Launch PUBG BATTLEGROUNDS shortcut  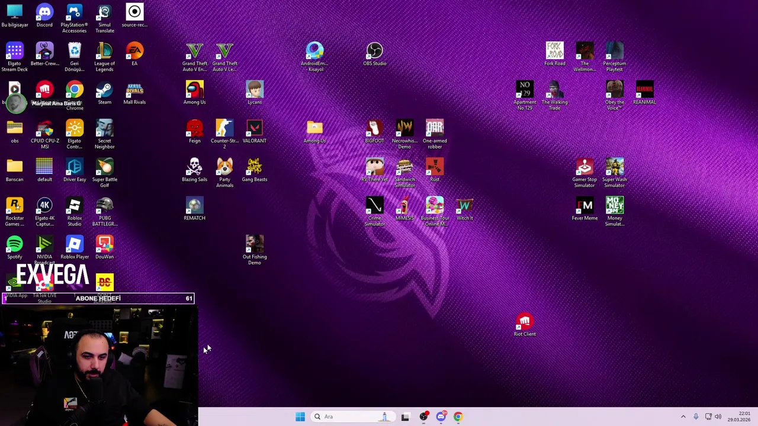[x=104, y=212]
